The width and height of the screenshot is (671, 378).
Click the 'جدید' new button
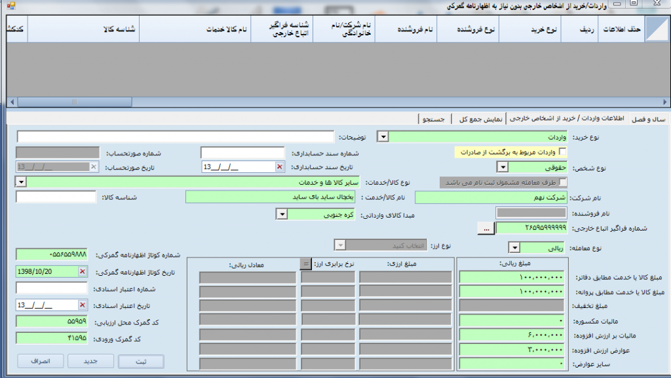(90, 362)
